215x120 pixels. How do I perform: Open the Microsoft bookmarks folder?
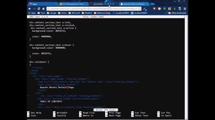(74, 13)
